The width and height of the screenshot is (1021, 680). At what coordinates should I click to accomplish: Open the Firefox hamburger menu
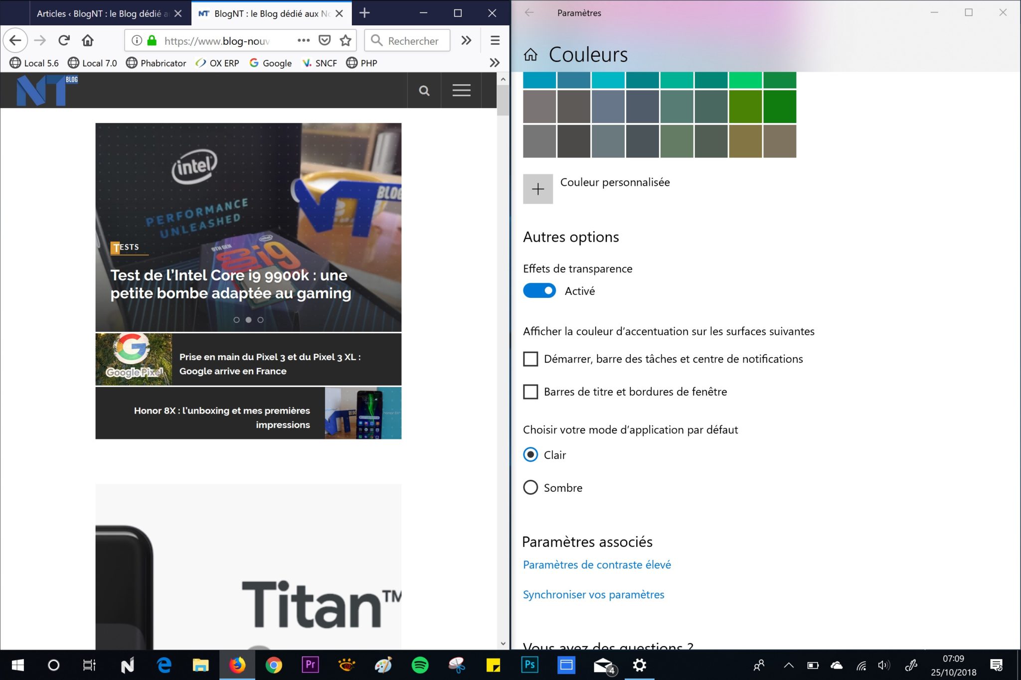tap(495, 40)
